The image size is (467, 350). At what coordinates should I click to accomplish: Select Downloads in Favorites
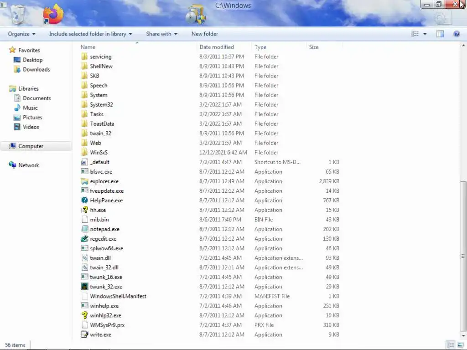click(x=36, y=69)
